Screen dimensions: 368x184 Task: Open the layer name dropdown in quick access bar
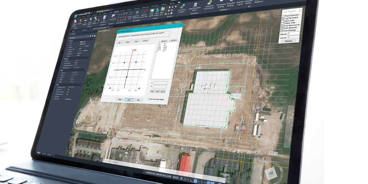point(107,10)
